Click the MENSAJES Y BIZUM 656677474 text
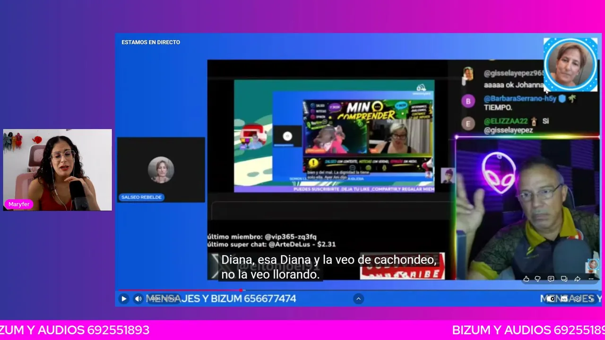Viewport: 605px width, 340px height. pos(221,298)
